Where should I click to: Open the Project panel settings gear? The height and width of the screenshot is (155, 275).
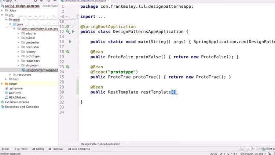tap(48, 1)
